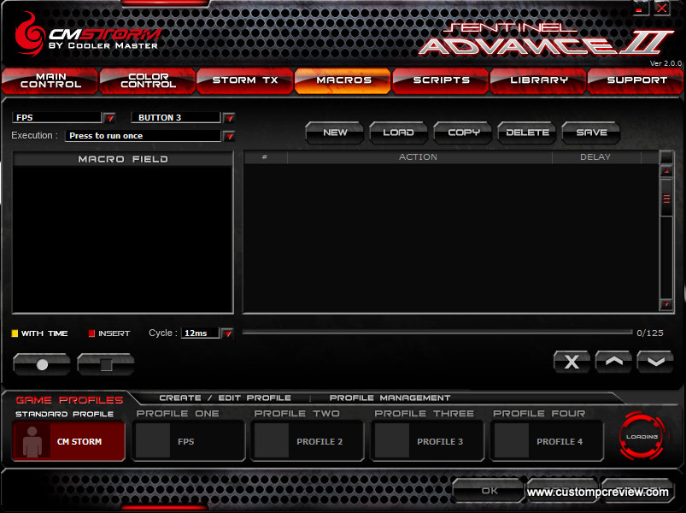Move action down with the down chevron
This screenshot has width=686, height=513.
point(655,362)
